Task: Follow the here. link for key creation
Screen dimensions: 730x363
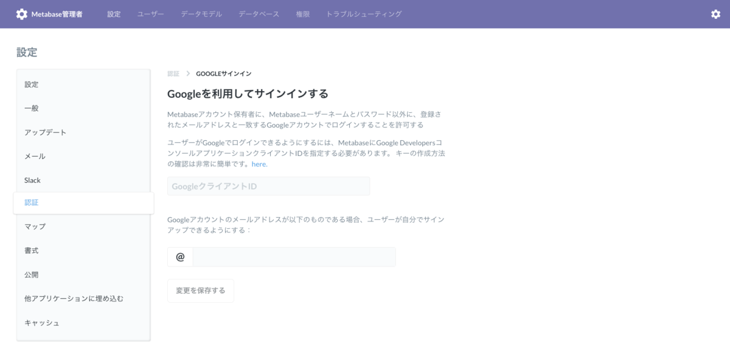Action: point(260,164)
